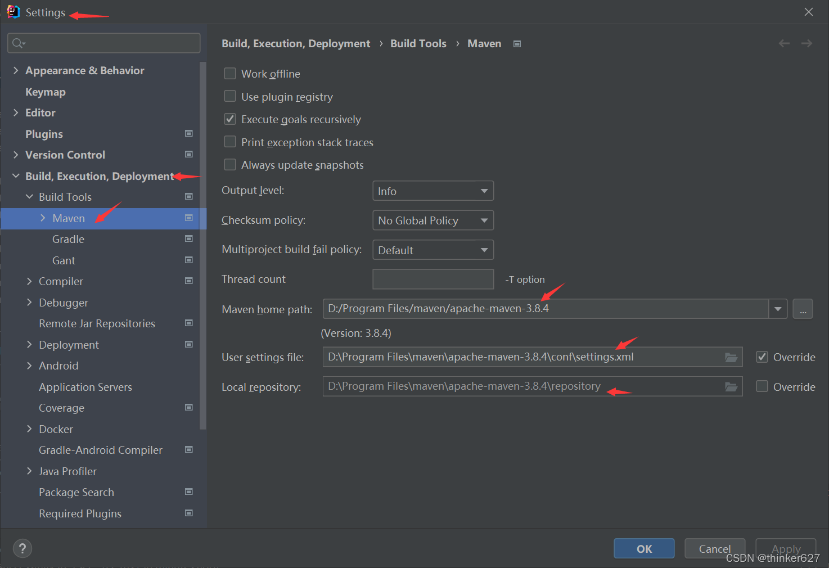This screenshot has height=568, width=829.
Task: Collapse Build, Execution, Deployment section
Action: tap(16, 176)
